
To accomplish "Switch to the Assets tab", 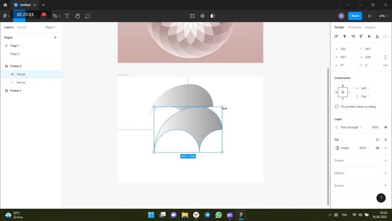I will pos(21,27).
